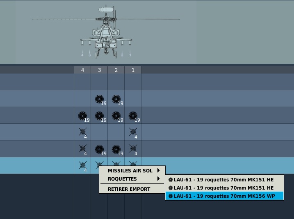Select station 1 Hellfire rack in Hellfire-only row
Image resolution: width=294 pixels, height=219 pixels.
pos(133,132)
